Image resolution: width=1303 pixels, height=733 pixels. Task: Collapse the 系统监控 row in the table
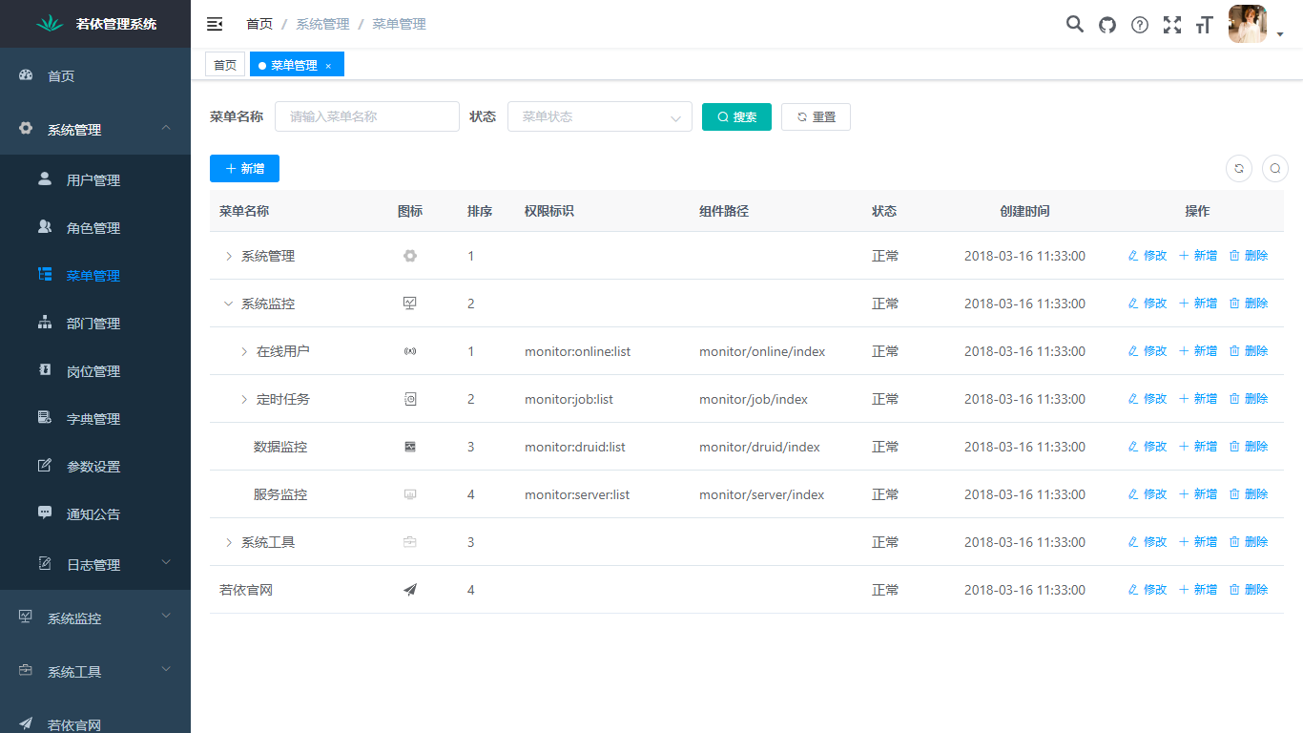pyautogui.click(x=228, y=303)
